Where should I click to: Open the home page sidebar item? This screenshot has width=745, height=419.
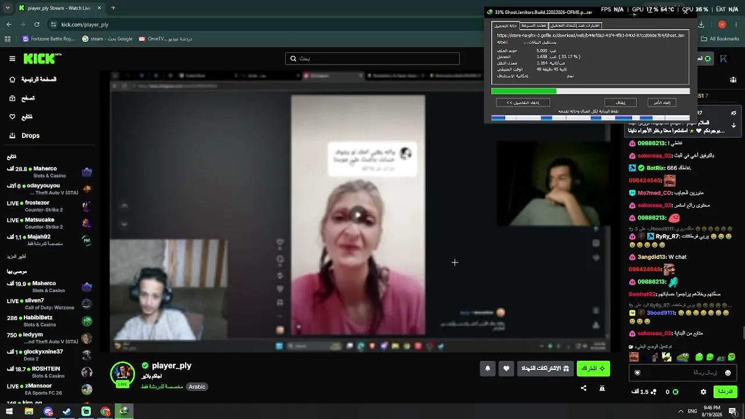click(x=33, y=79)
